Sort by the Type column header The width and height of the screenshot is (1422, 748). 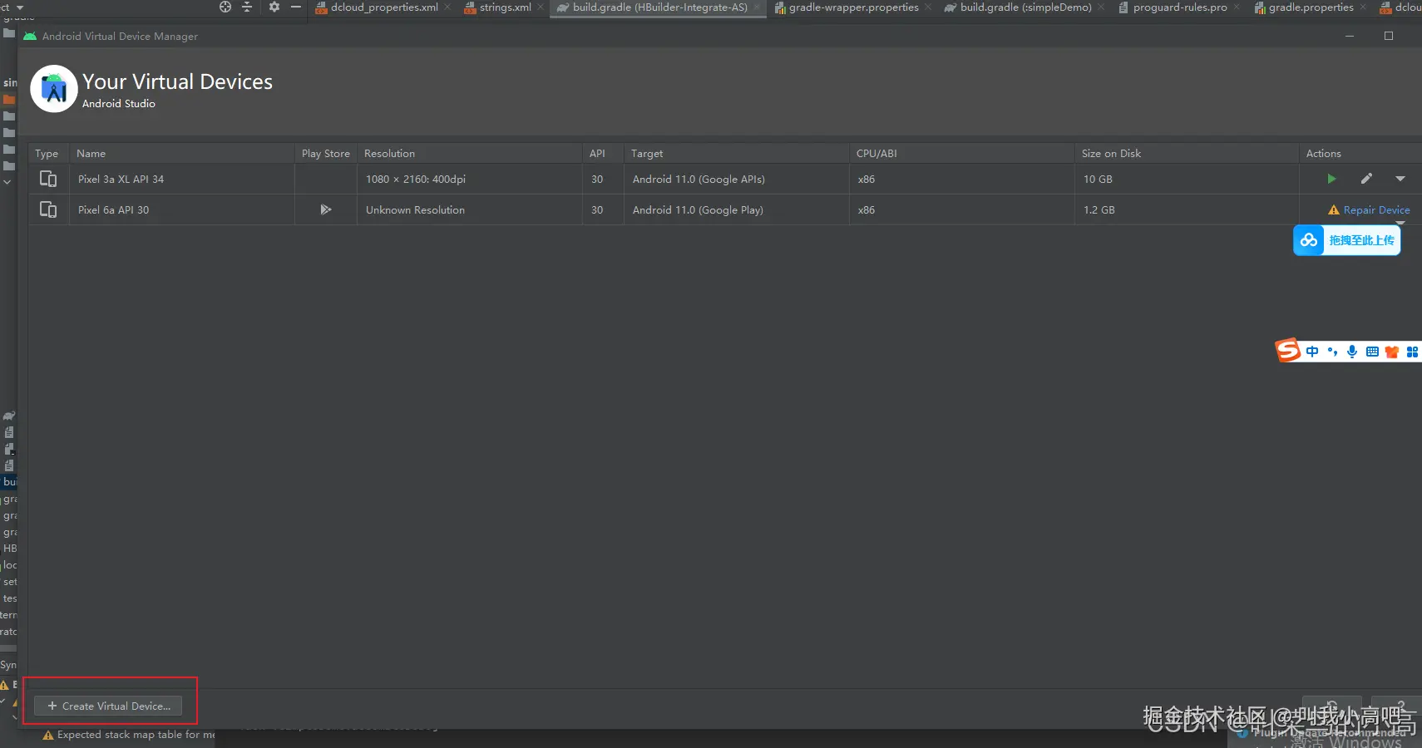tap(49, 154)
